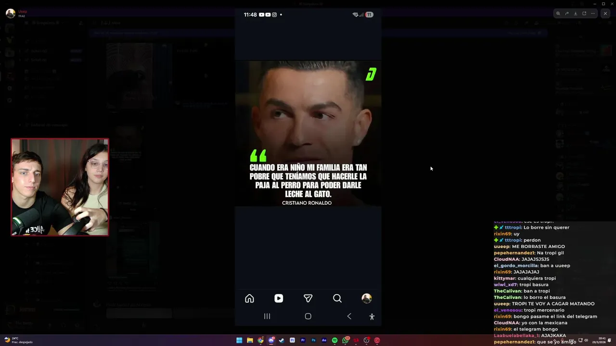Viewport: 616px width, 346px height.
Task: Tap the Android home navigation button
Action: [308, 316]
